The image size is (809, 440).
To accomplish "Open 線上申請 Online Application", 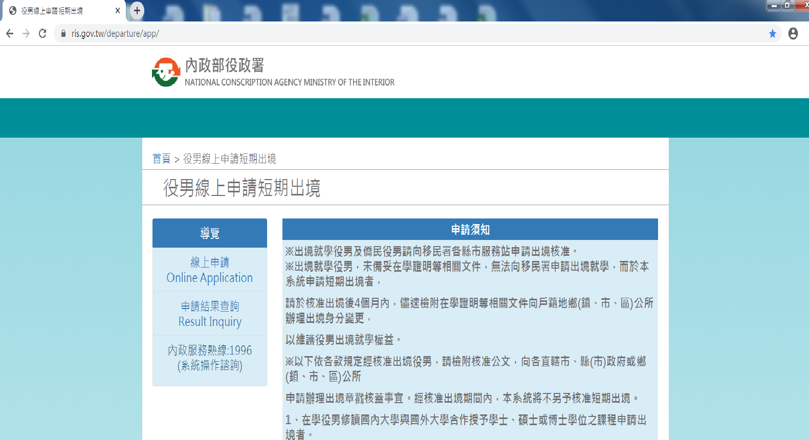I will [x=210, y=270].
